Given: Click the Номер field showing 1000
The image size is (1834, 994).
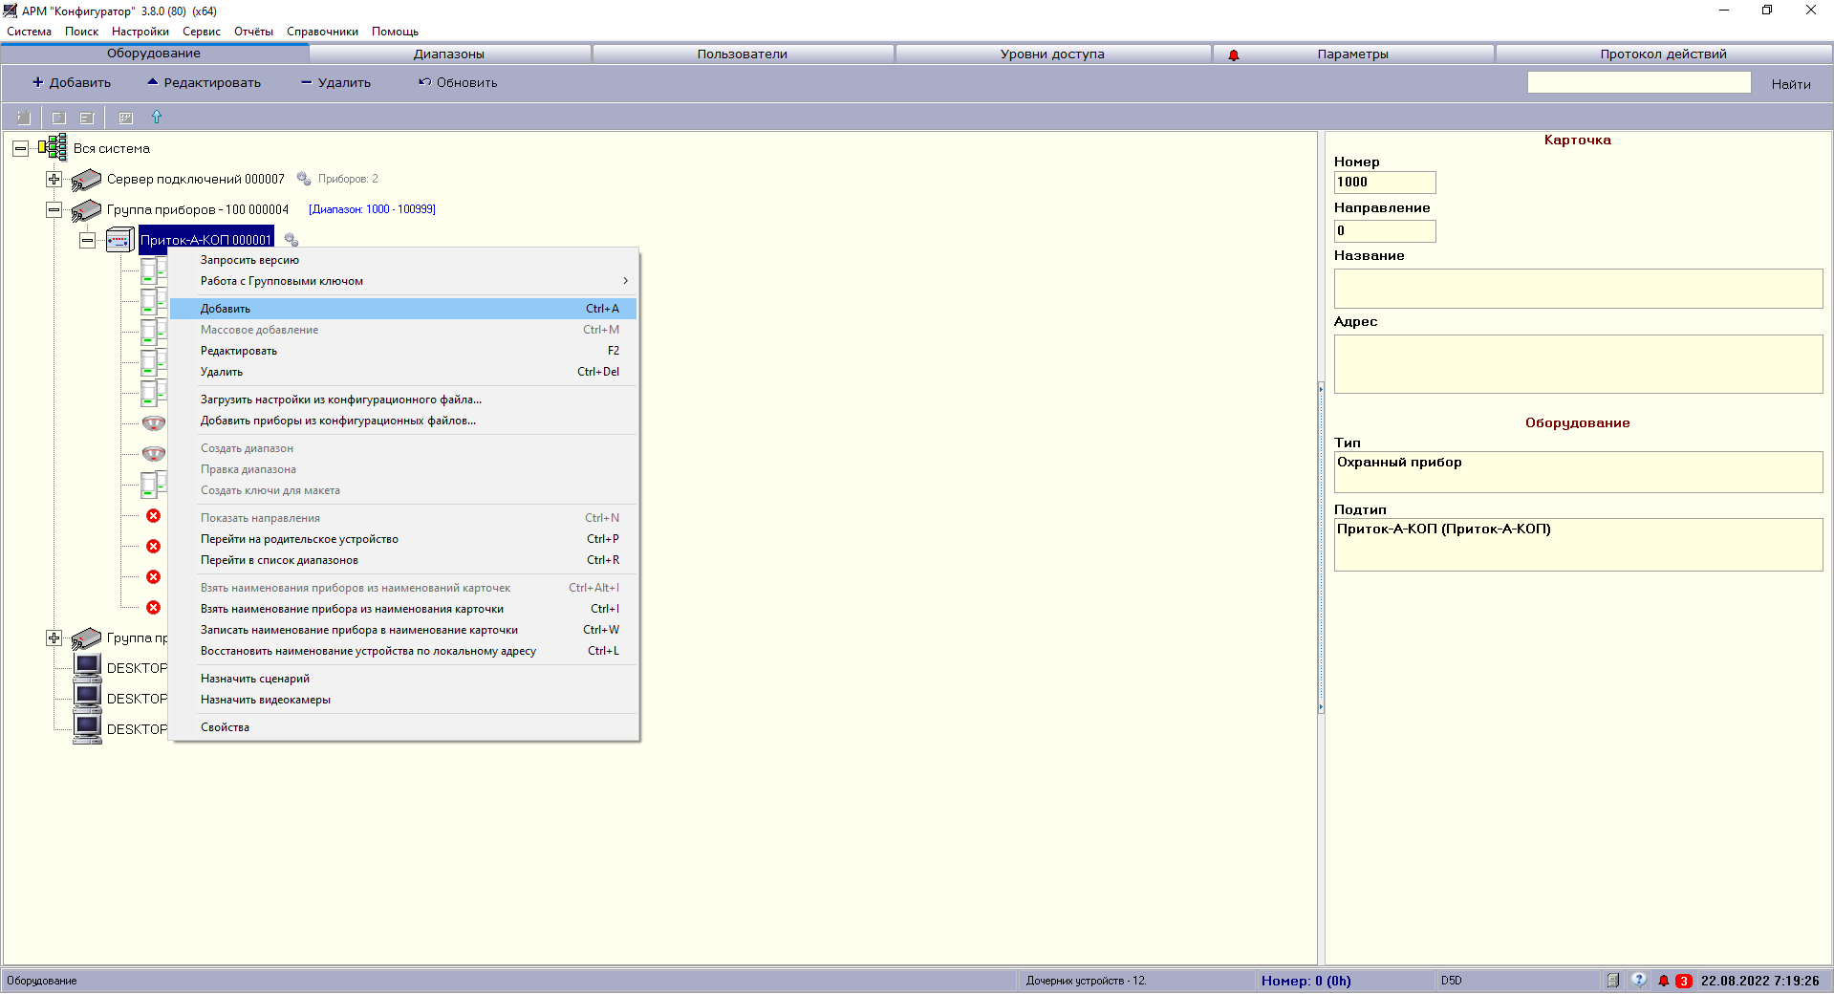Looking at the screenshot, I should coord(1385,183).
